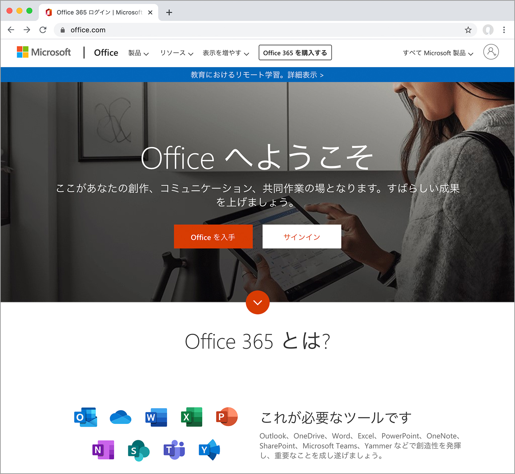Click the Outlook app icon

[85, 417]
